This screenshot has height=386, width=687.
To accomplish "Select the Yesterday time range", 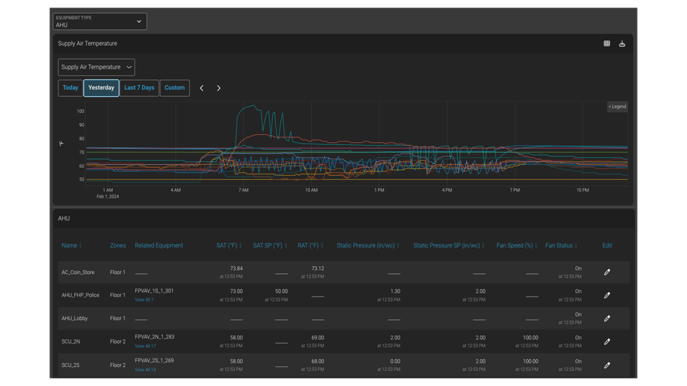I will 101,88.
